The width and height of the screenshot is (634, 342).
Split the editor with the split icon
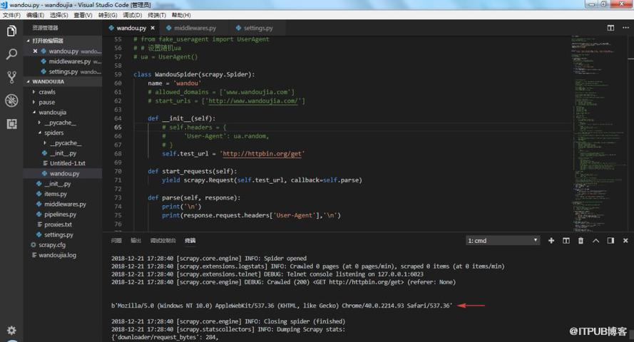[610, 28]
